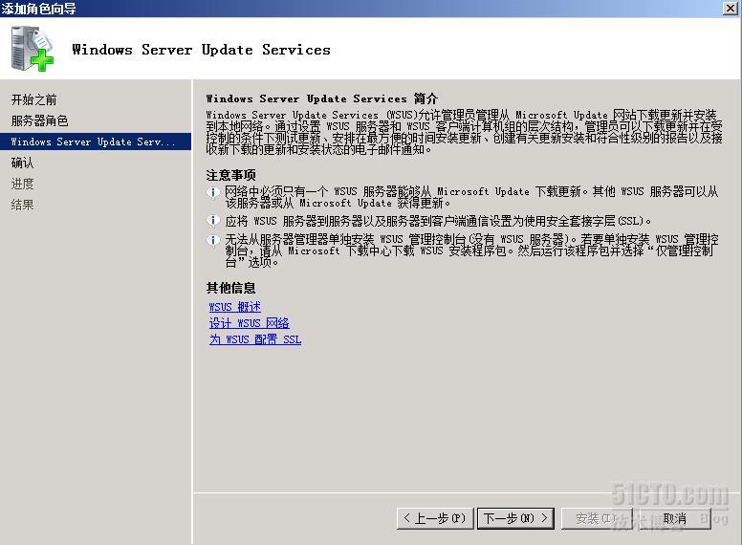Image resolution: width=742 pixels, height=545 pixels.
Task: Go back with 上一步(P) button
Action: (435, 518)
